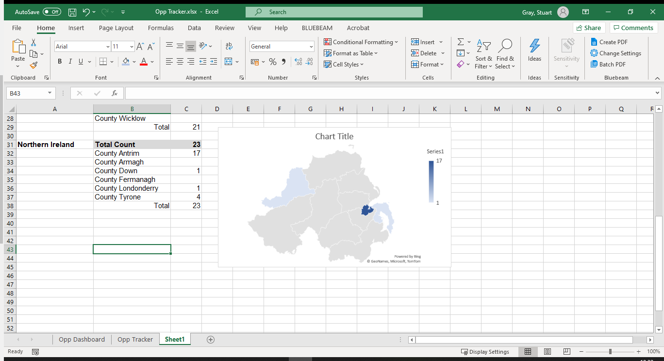
Task: Open Format as Table gallery
Action: pos(350,53)
